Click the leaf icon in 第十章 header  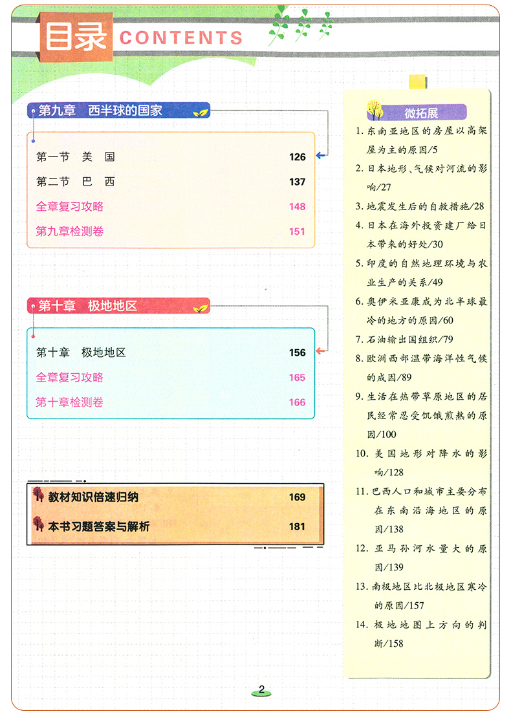click(201, 307)
